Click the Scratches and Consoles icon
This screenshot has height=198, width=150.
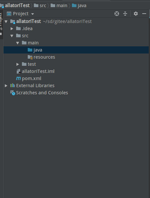coord(13,93)
